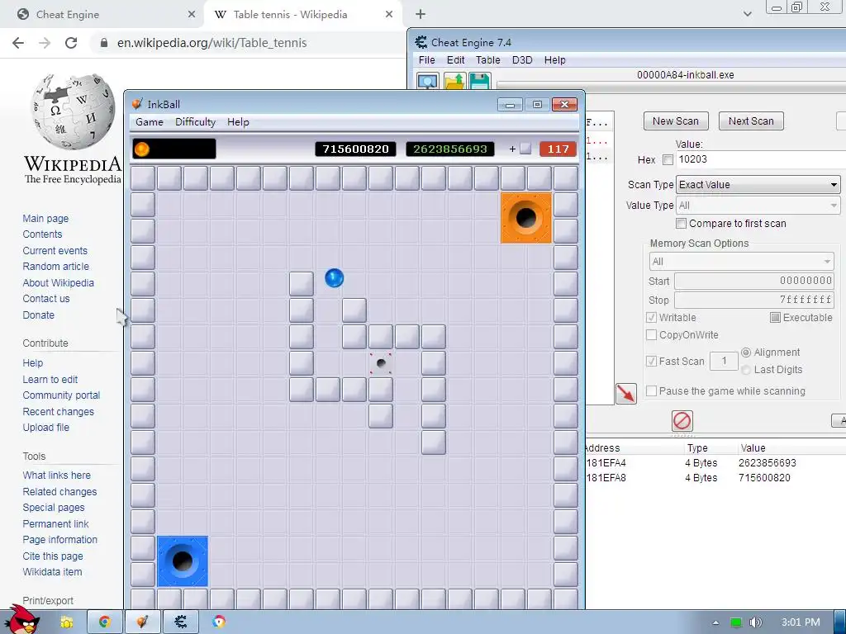The image size is (846, 634).
Task: Enable Pause the game while scanning
Action: click(651, 390)
